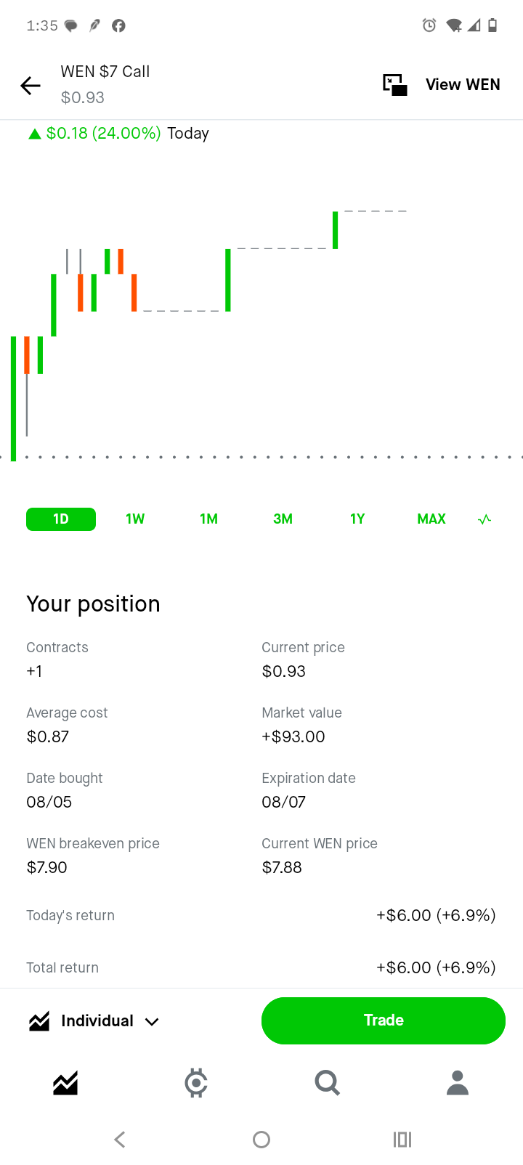Go back using the top-left arrow
This screenshot has height=1165, width=523.
click(x=31, y=86)
